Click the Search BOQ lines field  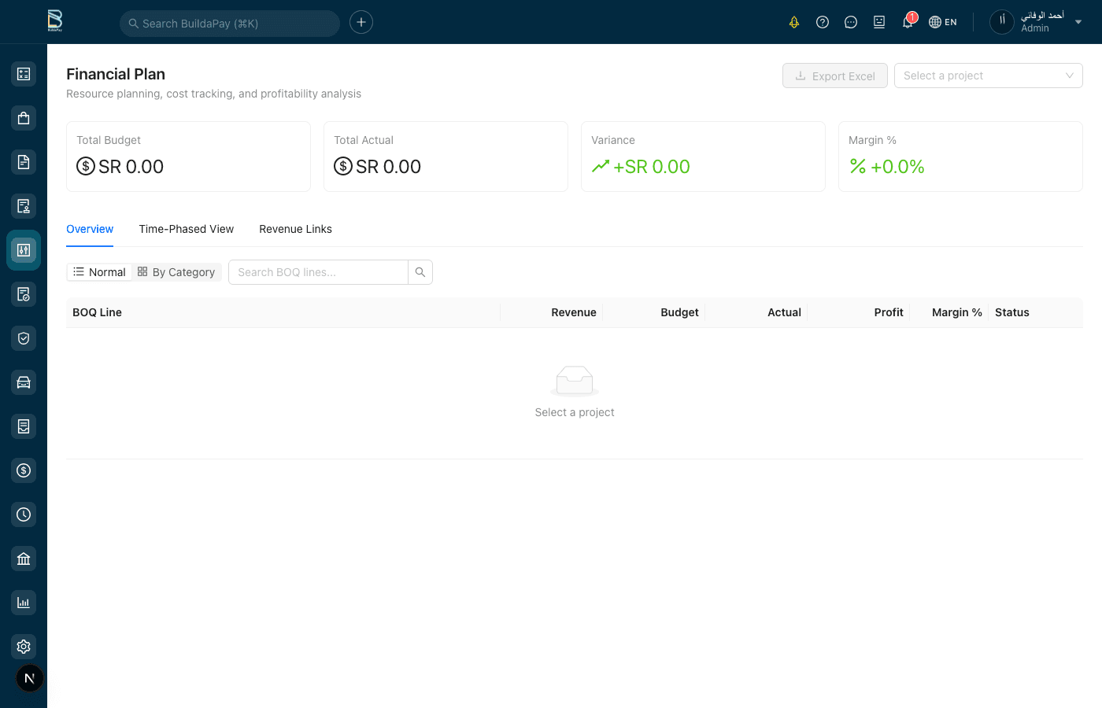coord(318,271)
